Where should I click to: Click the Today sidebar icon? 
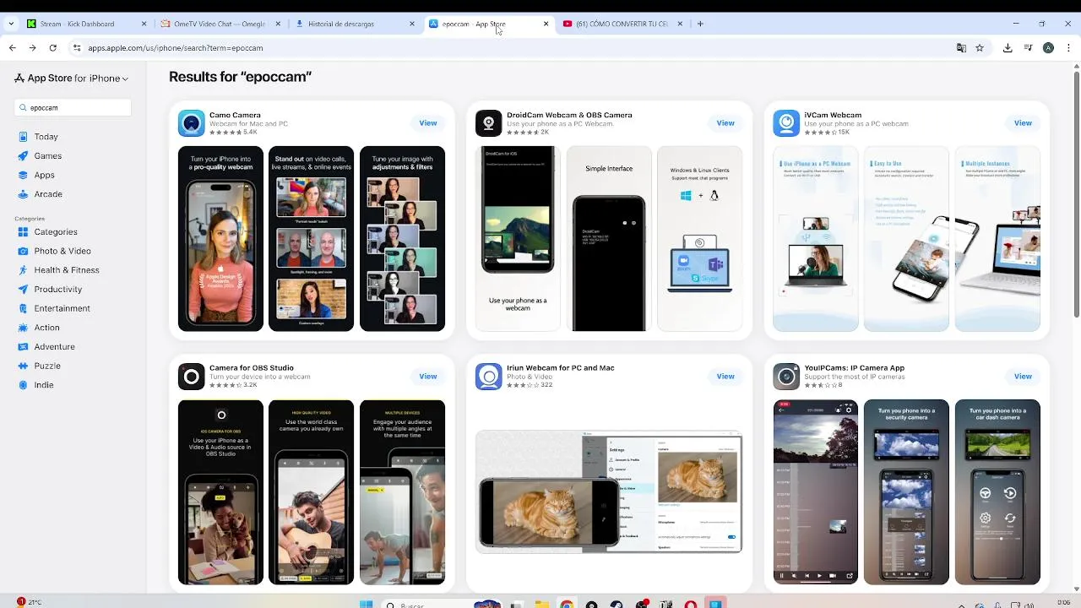click(x=23, y=137)
